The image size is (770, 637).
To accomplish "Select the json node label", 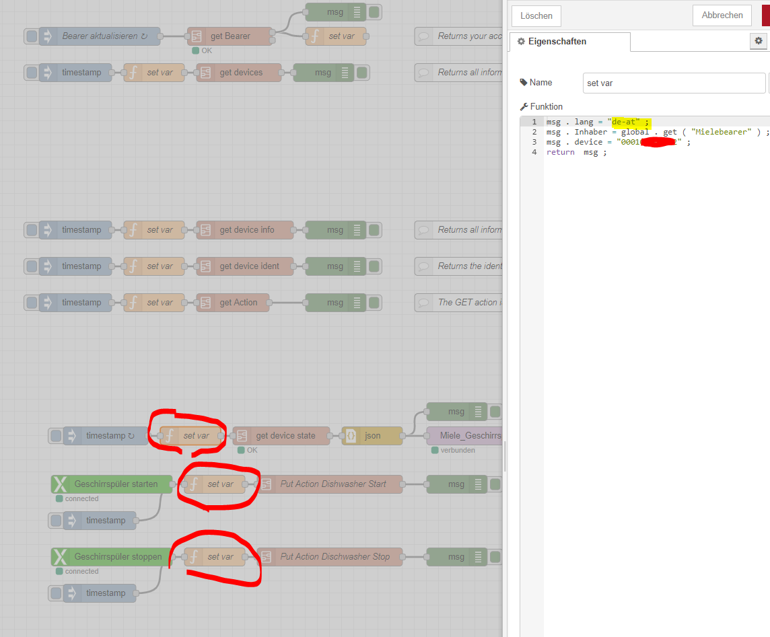I will click(x=372, y=436).
